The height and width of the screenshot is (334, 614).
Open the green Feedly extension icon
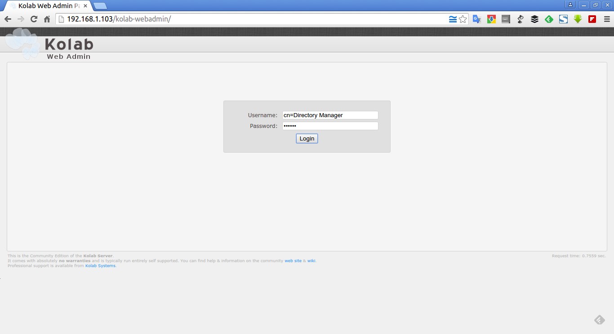click(549, 19)
